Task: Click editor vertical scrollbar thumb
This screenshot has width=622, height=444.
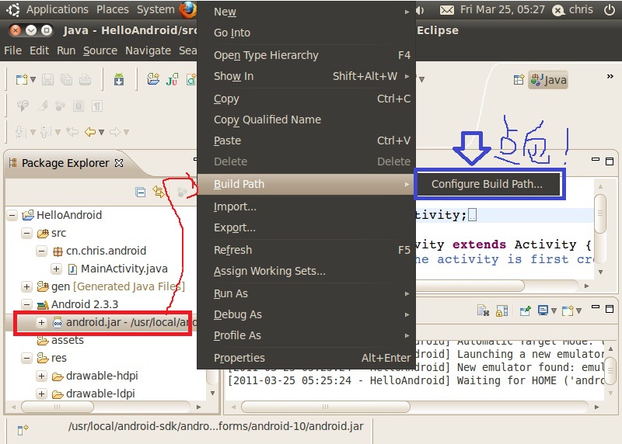Action: pos(600,213)
